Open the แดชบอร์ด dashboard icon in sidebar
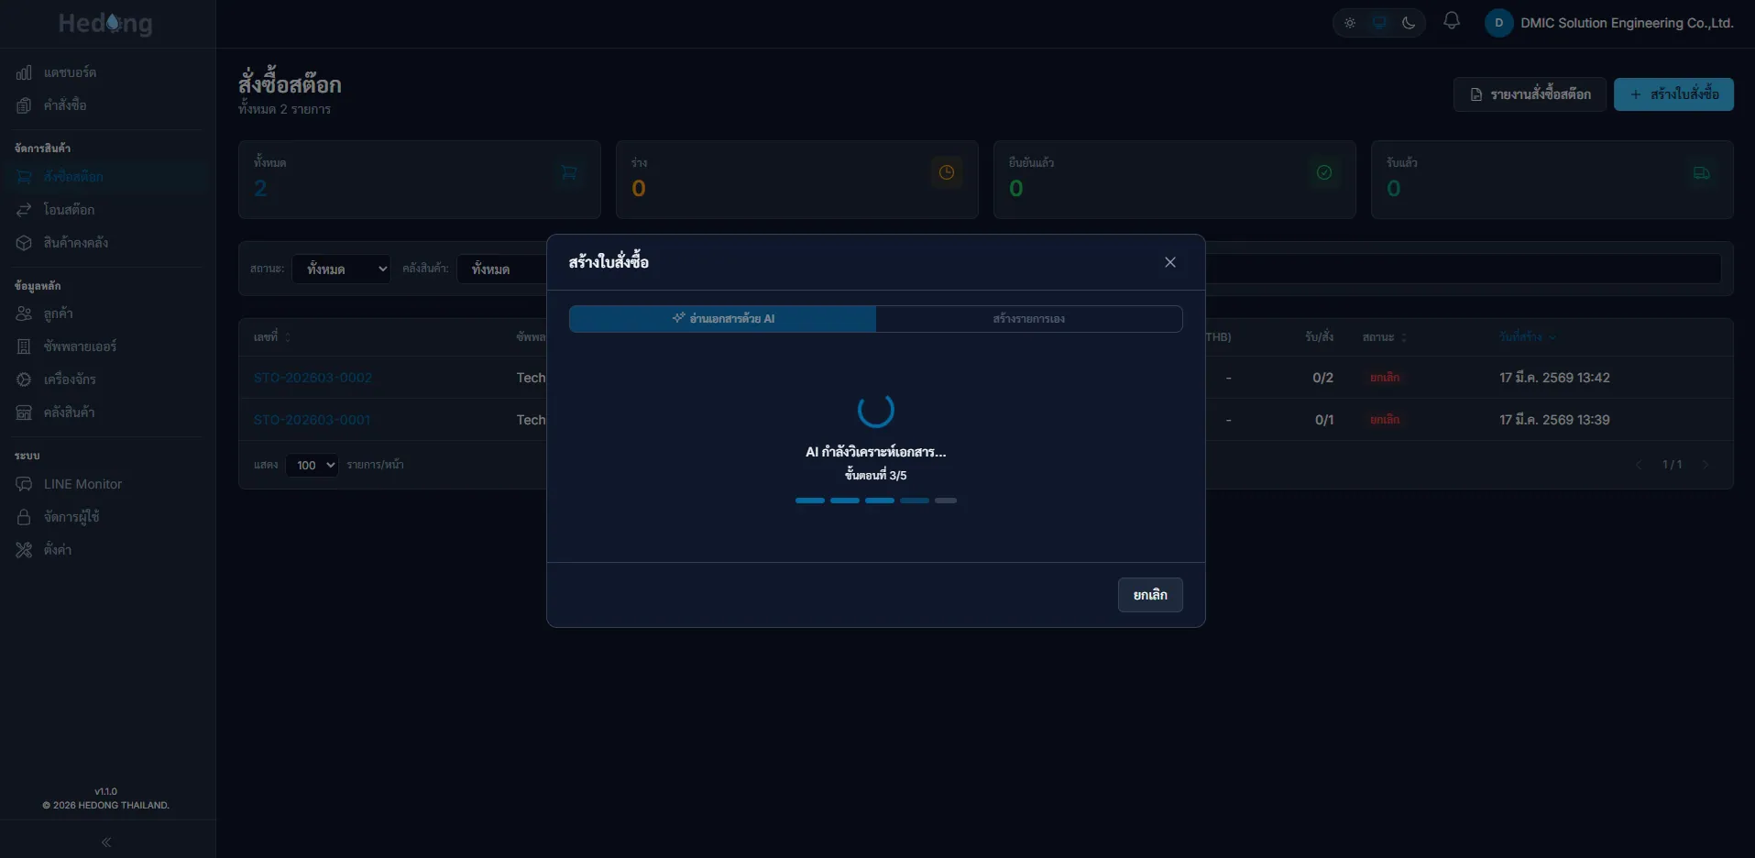The image size is (1755, 858). tap(24, 72)
